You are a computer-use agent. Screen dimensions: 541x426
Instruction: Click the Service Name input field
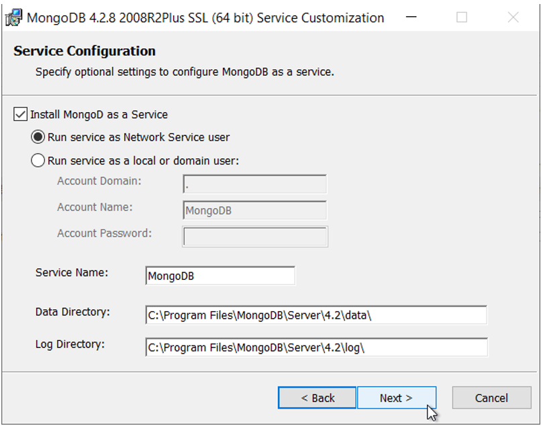[219, 276]
